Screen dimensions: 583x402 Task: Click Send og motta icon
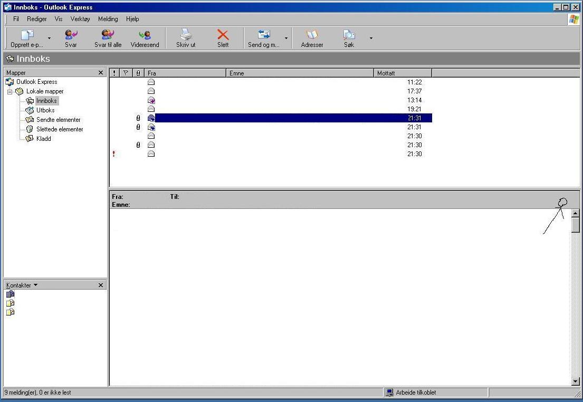pos(263,36)
